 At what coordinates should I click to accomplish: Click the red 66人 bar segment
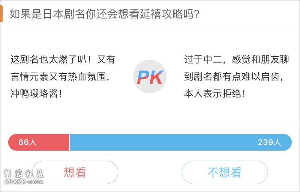(x=39, y=142)
